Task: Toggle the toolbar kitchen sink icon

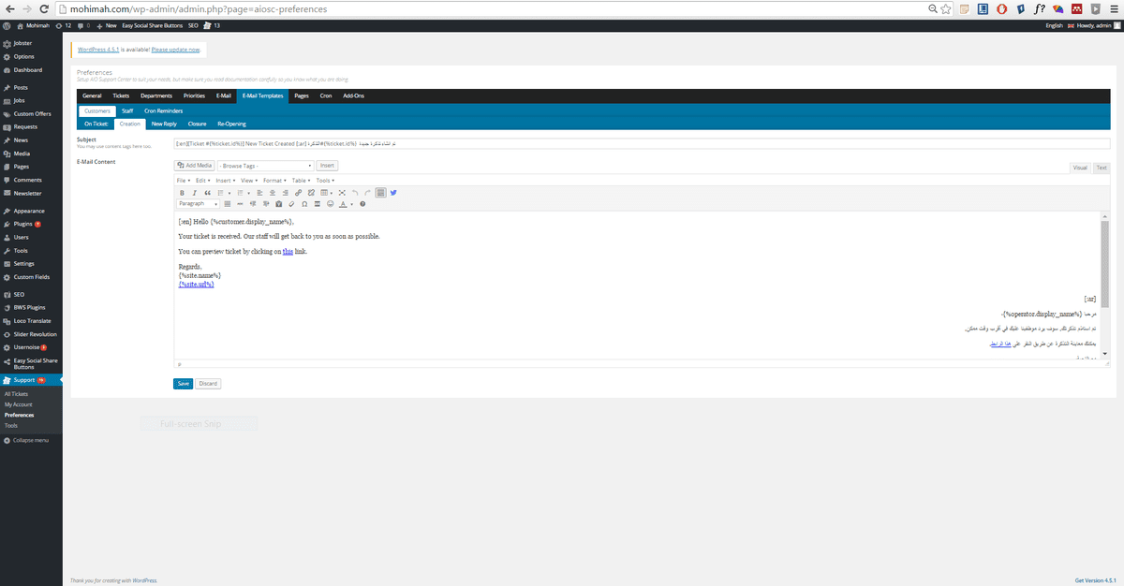Action: pos(380,193)
